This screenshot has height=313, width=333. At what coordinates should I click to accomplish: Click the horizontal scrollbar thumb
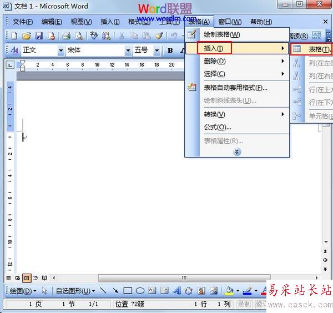click(184, 277)
